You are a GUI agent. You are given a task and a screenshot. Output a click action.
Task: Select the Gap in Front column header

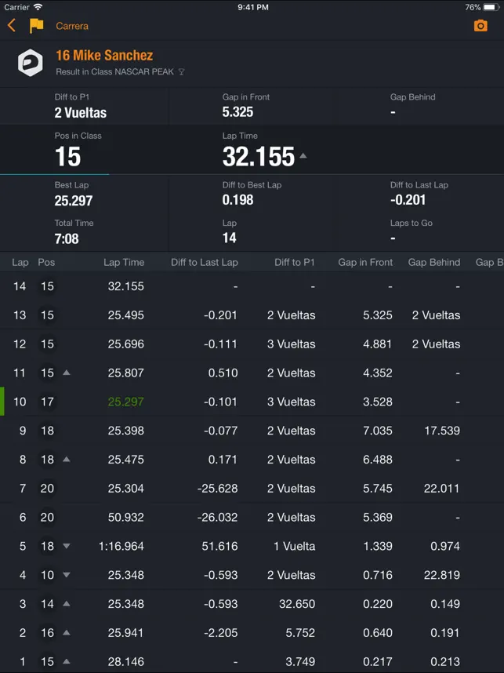click(x=365, y=262)
